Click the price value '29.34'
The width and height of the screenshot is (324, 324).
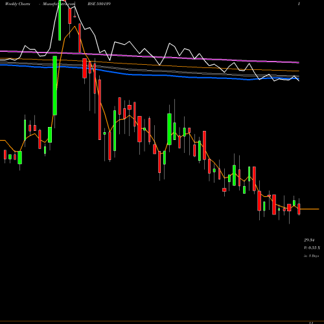309,240
